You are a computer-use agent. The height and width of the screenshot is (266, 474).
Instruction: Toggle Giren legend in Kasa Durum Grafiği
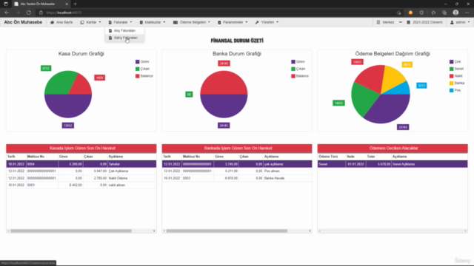(x=142, y=61)
